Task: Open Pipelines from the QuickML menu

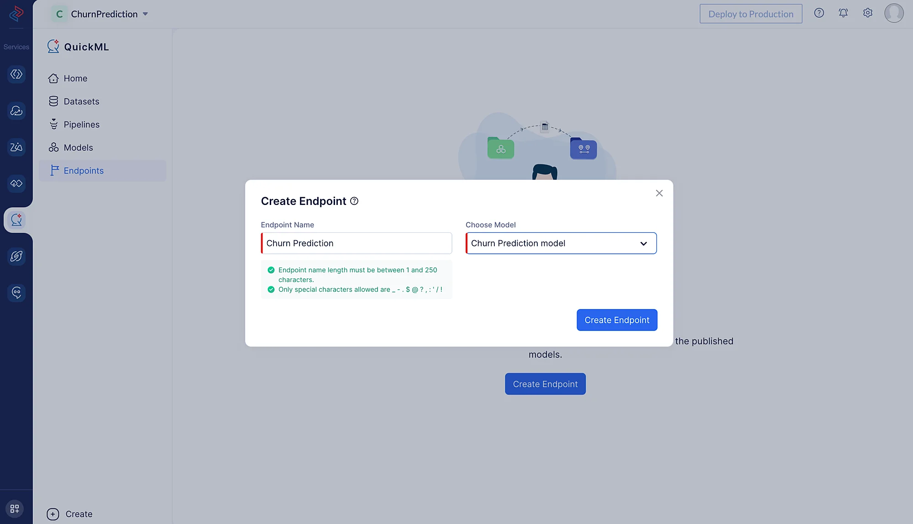Action: [x=81, y=125]
